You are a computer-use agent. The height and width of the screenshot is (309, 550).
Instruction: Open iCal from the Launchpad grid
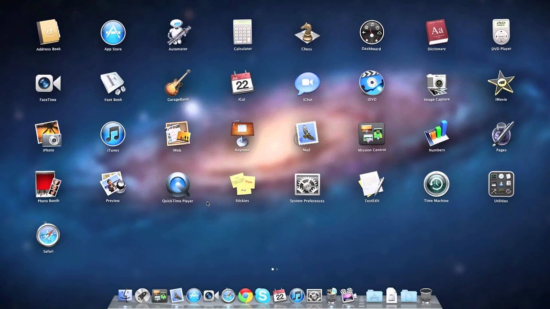[x=242, y=83]
